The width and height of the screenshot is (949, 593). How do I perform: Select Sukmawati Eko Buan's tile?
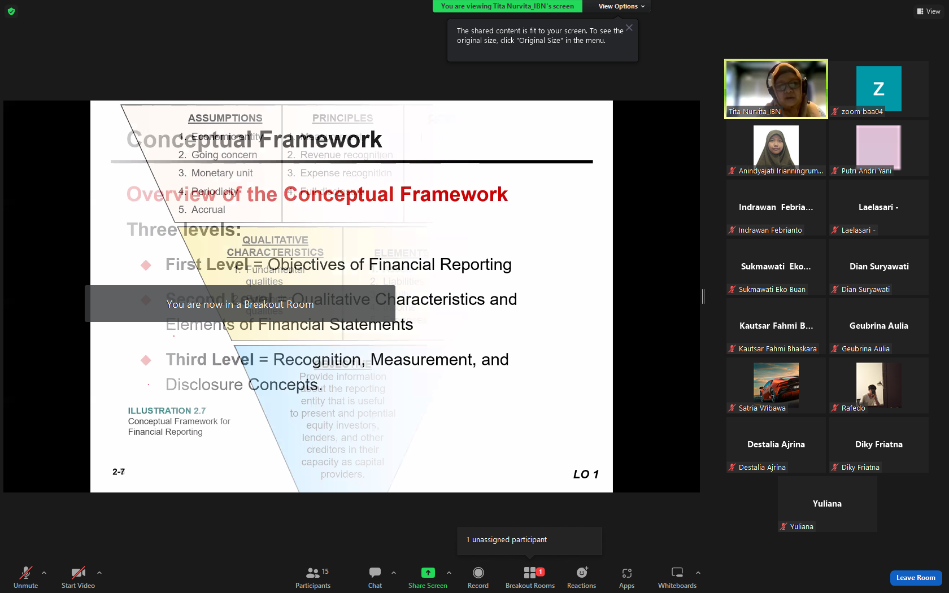pyautogui.click(x=776, y=267)
